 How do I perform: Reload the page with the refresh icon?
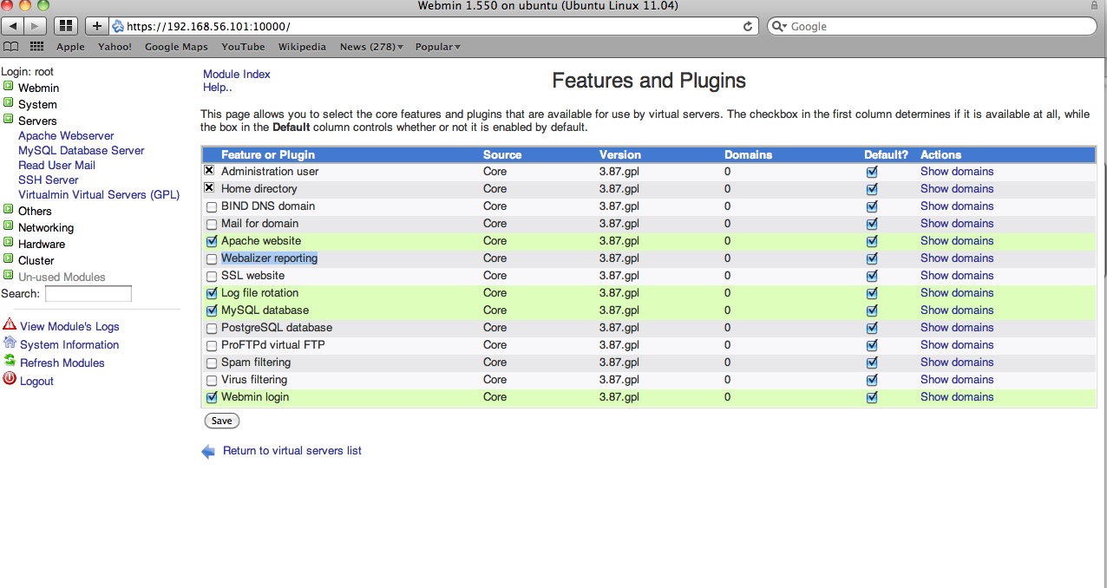(748, 26)
